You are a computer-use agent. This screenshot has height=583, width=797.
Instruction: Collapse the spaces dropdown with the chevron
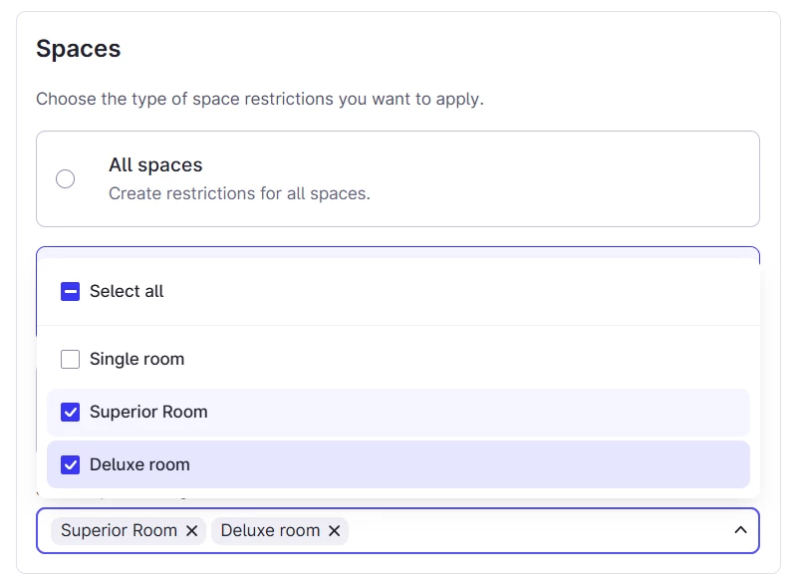coord(740,530)
